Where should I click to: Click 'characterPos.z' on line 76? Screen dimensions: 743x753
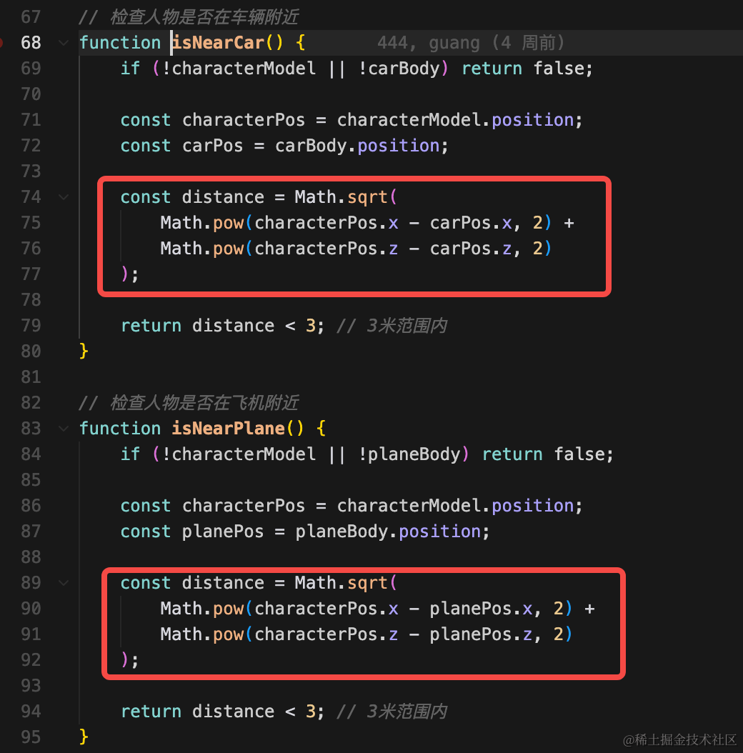tap(326, 249)
